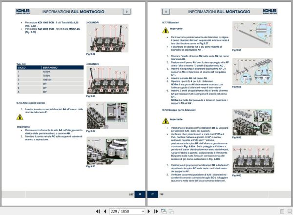Click the Fig 9.53 four-cylinder head image
The height and width of the screenshot is (215, 293).
point(107,80)
